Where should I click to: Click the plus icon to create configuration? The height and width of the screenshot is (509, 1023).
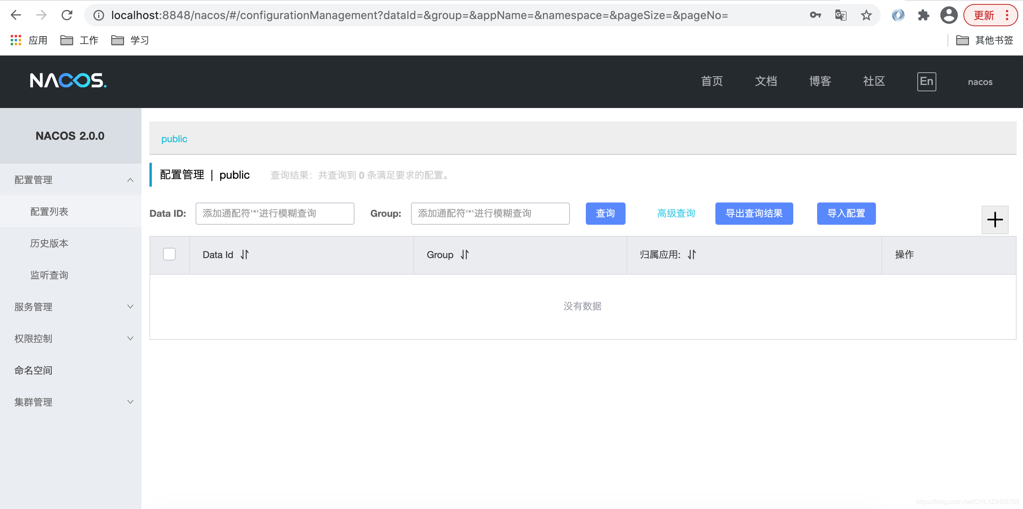point(995,220)
